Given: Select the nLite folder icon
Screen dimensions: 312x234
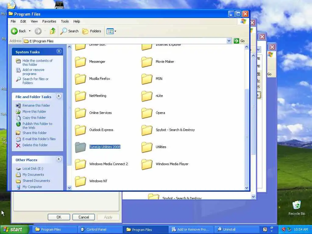Looking at the screenshot, I should [x=147, y=96].
